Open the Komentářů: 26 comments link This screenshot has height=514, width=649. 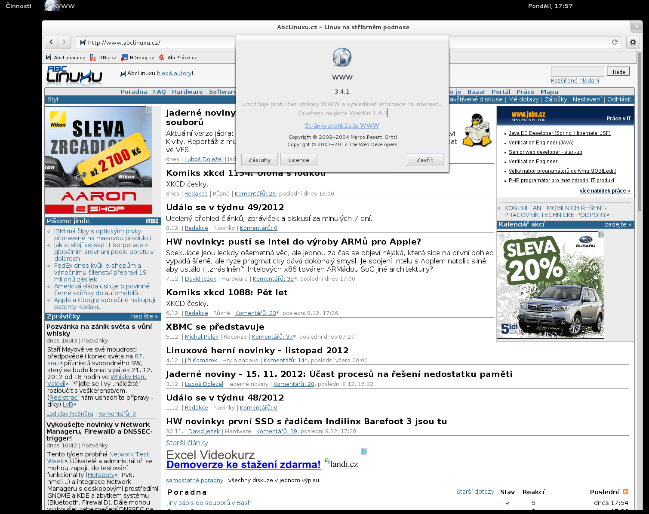255,194
